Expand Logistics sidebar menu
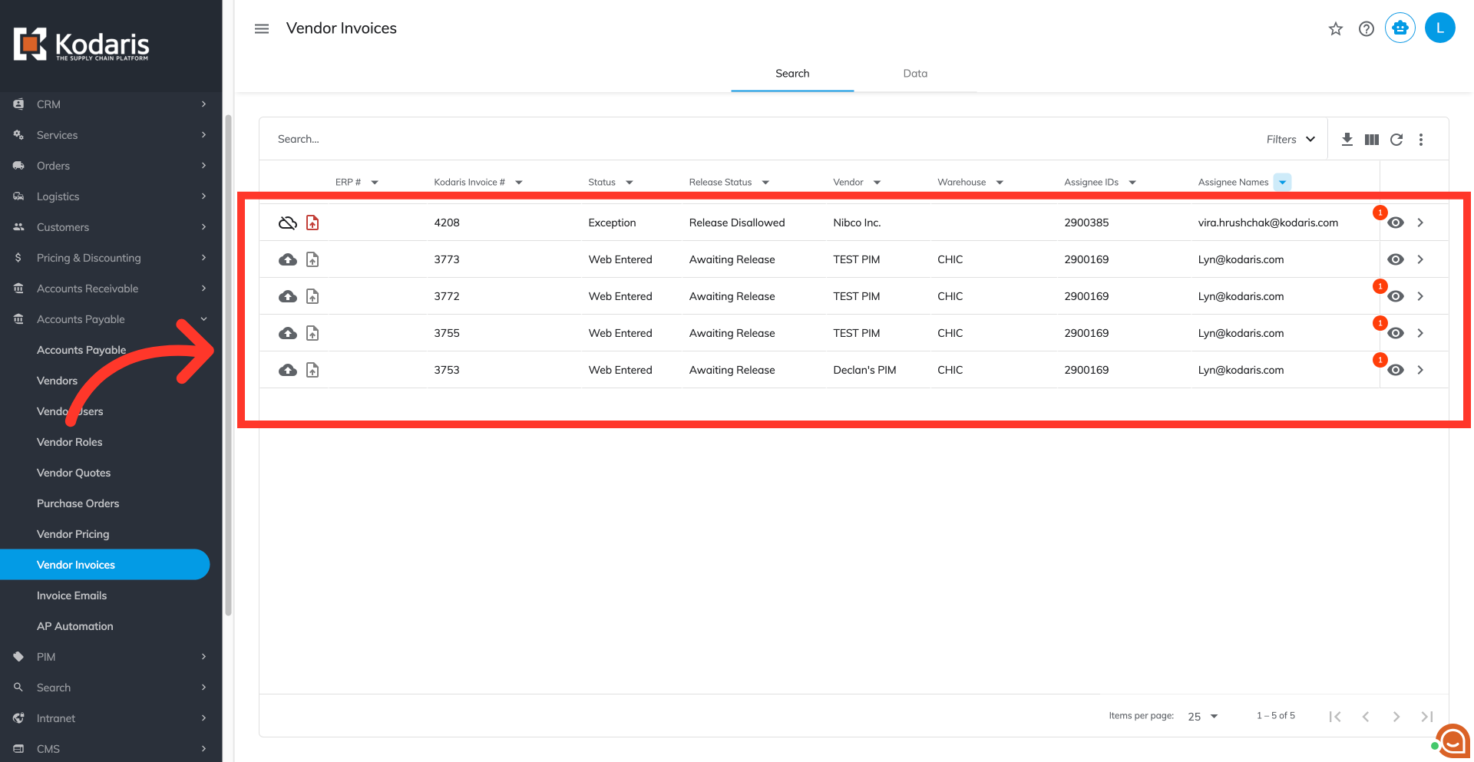This screenshot has height=762, width=1474. (111, 196)
